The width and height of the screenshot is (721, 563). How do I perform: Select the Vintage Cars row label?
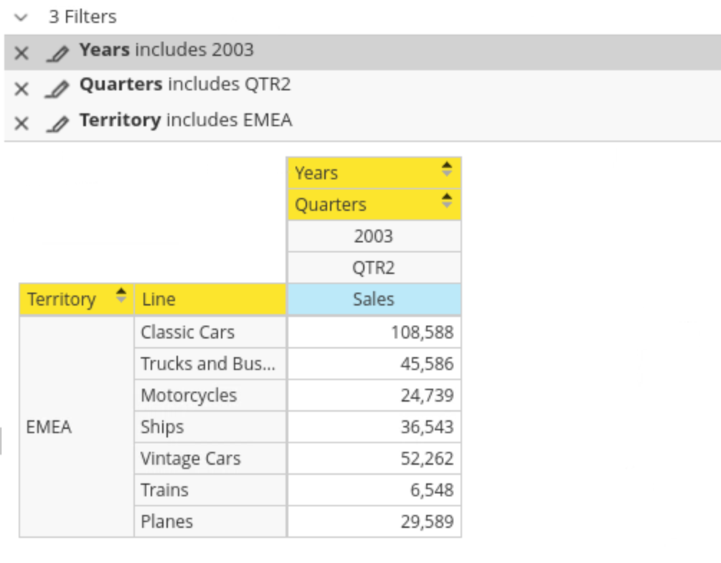pyautogui.click(x=191, y=458)
